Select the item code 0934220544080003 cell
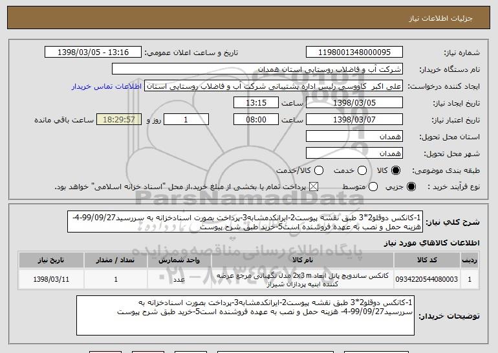This screenshot has height=353, width=498. (427, 279)
